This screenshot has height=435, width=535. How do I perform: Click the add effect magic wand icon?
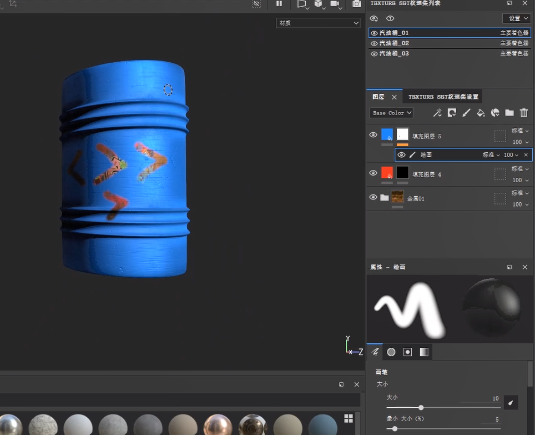tap(437, 113)
